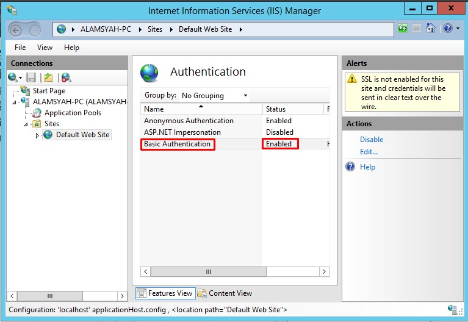Open breadcrumb arrow before Sites
Image resolution: width=468 pixels, height=322 pixels.
[x=140, y=29]
